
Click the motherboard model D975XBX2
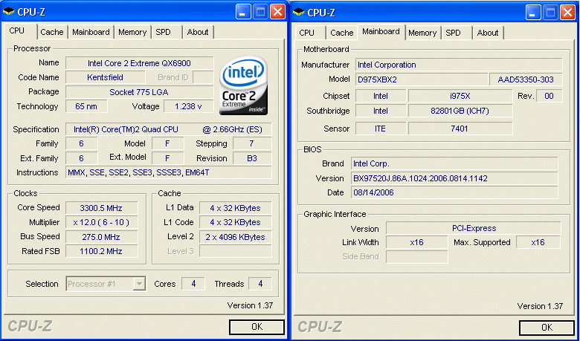pos(422,79)
